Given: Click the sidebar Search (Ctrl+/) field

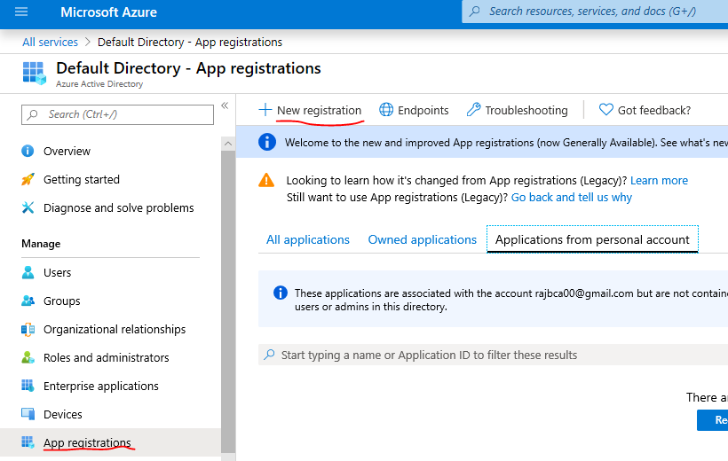Looking at the screenshot, I should (x=117, y=114).
